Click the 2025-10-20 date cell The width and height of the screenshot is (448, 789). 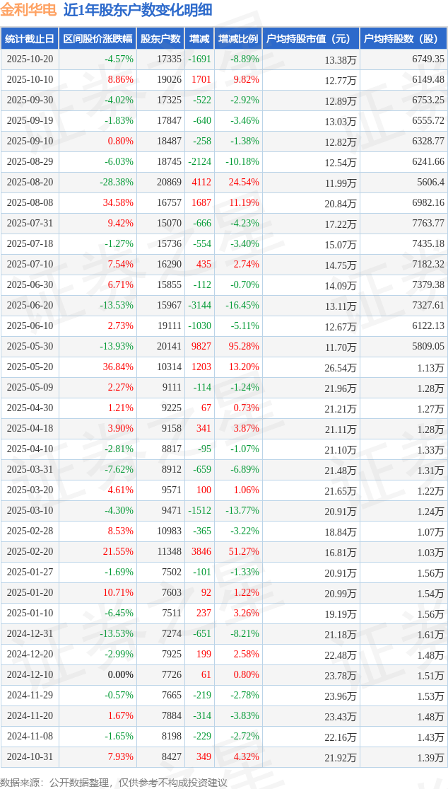coord(30,59)
